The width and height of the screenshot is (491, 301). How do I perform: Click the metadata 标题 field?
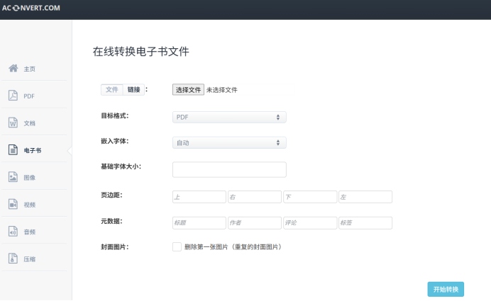click(x=199, y=223)
